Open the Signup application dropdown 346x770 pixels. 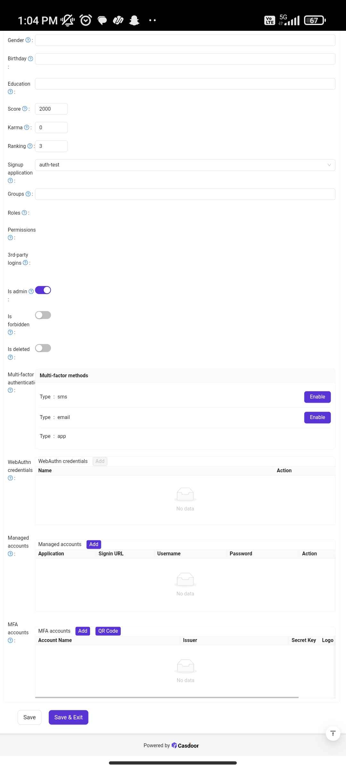point(185,165)
